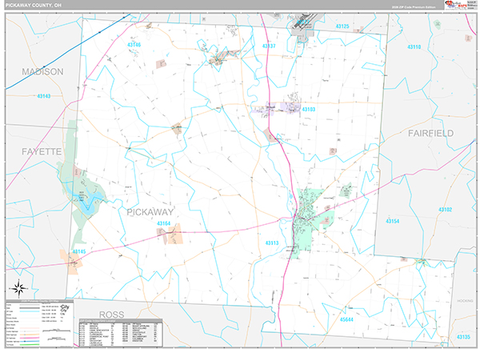Select ZIP code label 43154
Screen dimensions: 480x349
tap(393, 221)
